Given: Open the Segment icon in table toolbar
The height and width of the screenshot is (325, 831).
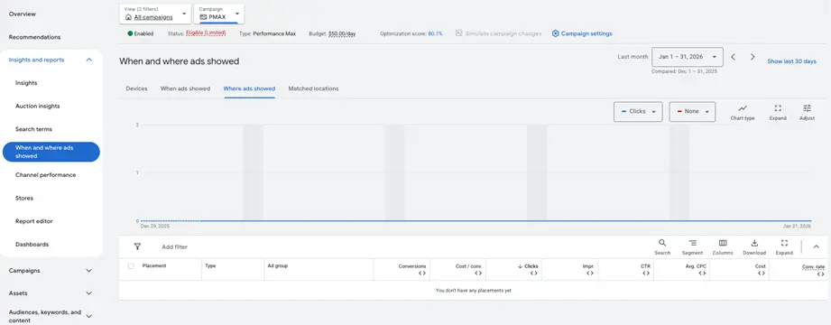Looking at the screenshot, I should (692, 243).
